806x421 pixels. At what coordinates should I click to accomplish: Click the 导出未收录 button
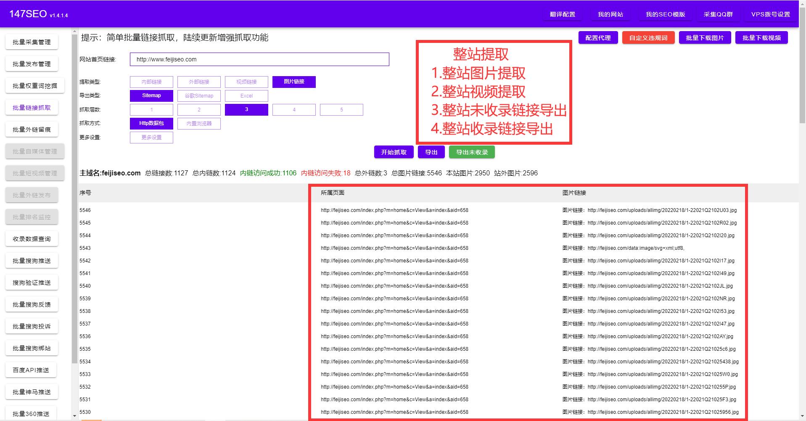click(x=471, y=152)
